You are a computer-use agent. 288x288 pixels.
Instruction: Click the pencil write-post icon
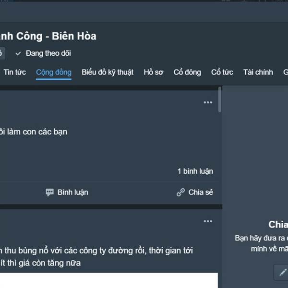[x=283, y=272]
